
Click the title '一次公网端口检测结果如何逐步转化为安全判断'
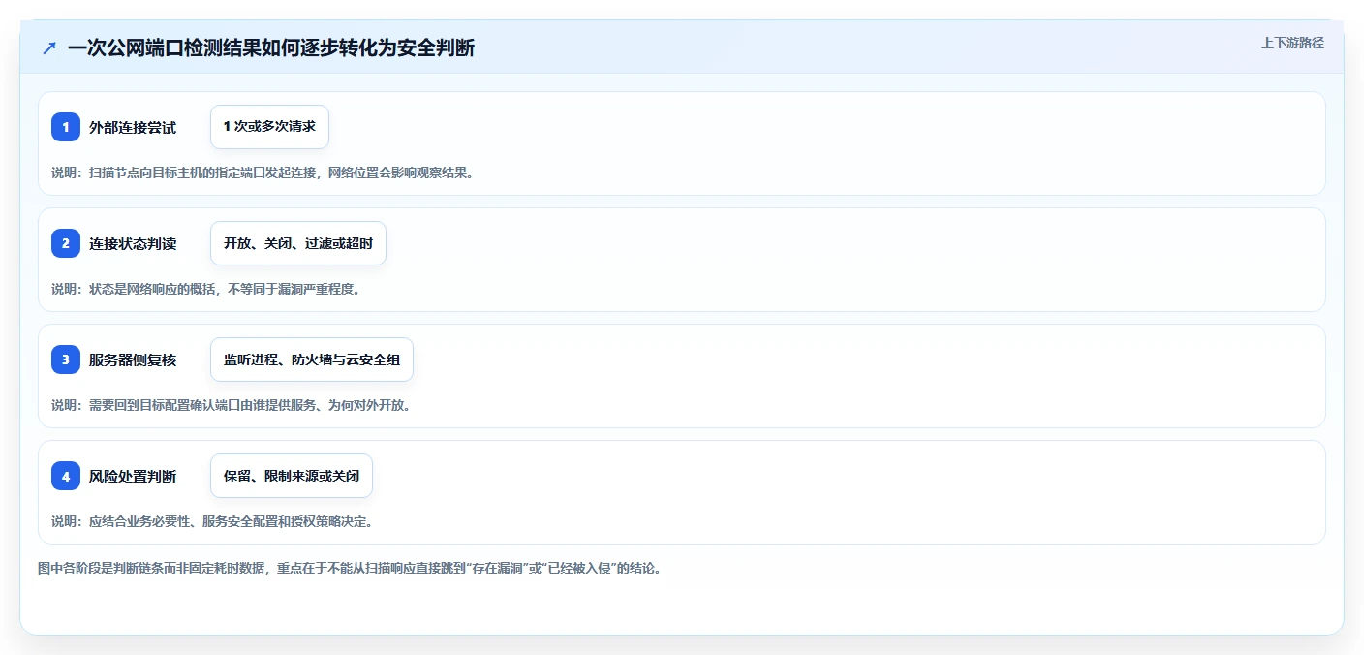(271, 47)
